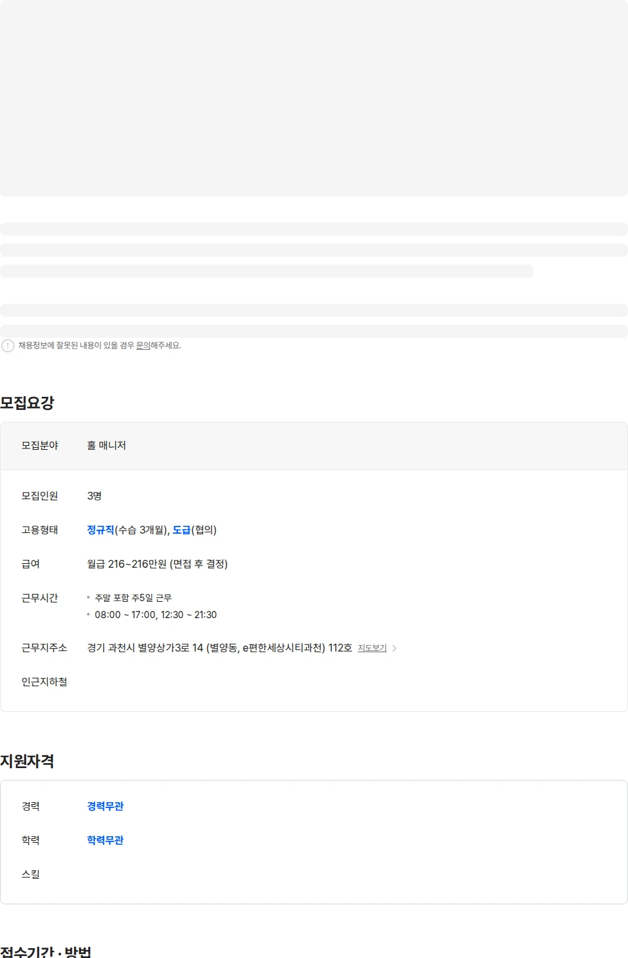The width and height of the screenshot is (628, 958).
Task: Click the 급여 label
Action: [x=31, y=564]
